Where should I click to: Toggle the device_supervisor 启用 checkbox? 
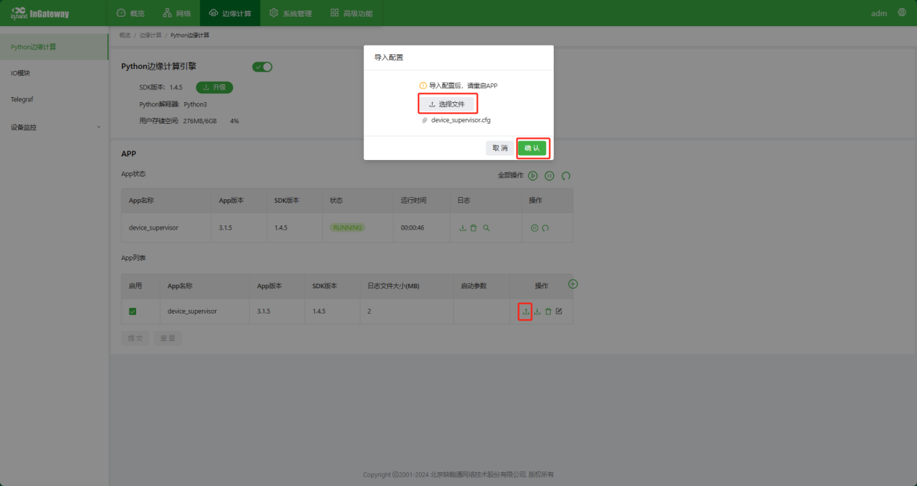point(132,311)
